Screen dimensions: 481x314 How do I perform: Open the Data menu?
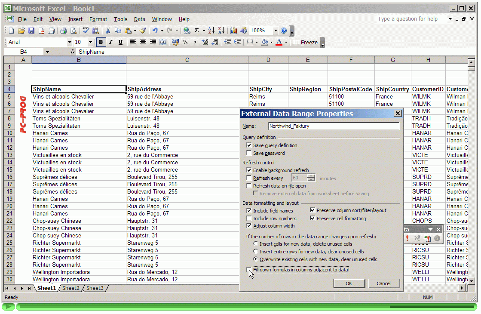[139, 19]
